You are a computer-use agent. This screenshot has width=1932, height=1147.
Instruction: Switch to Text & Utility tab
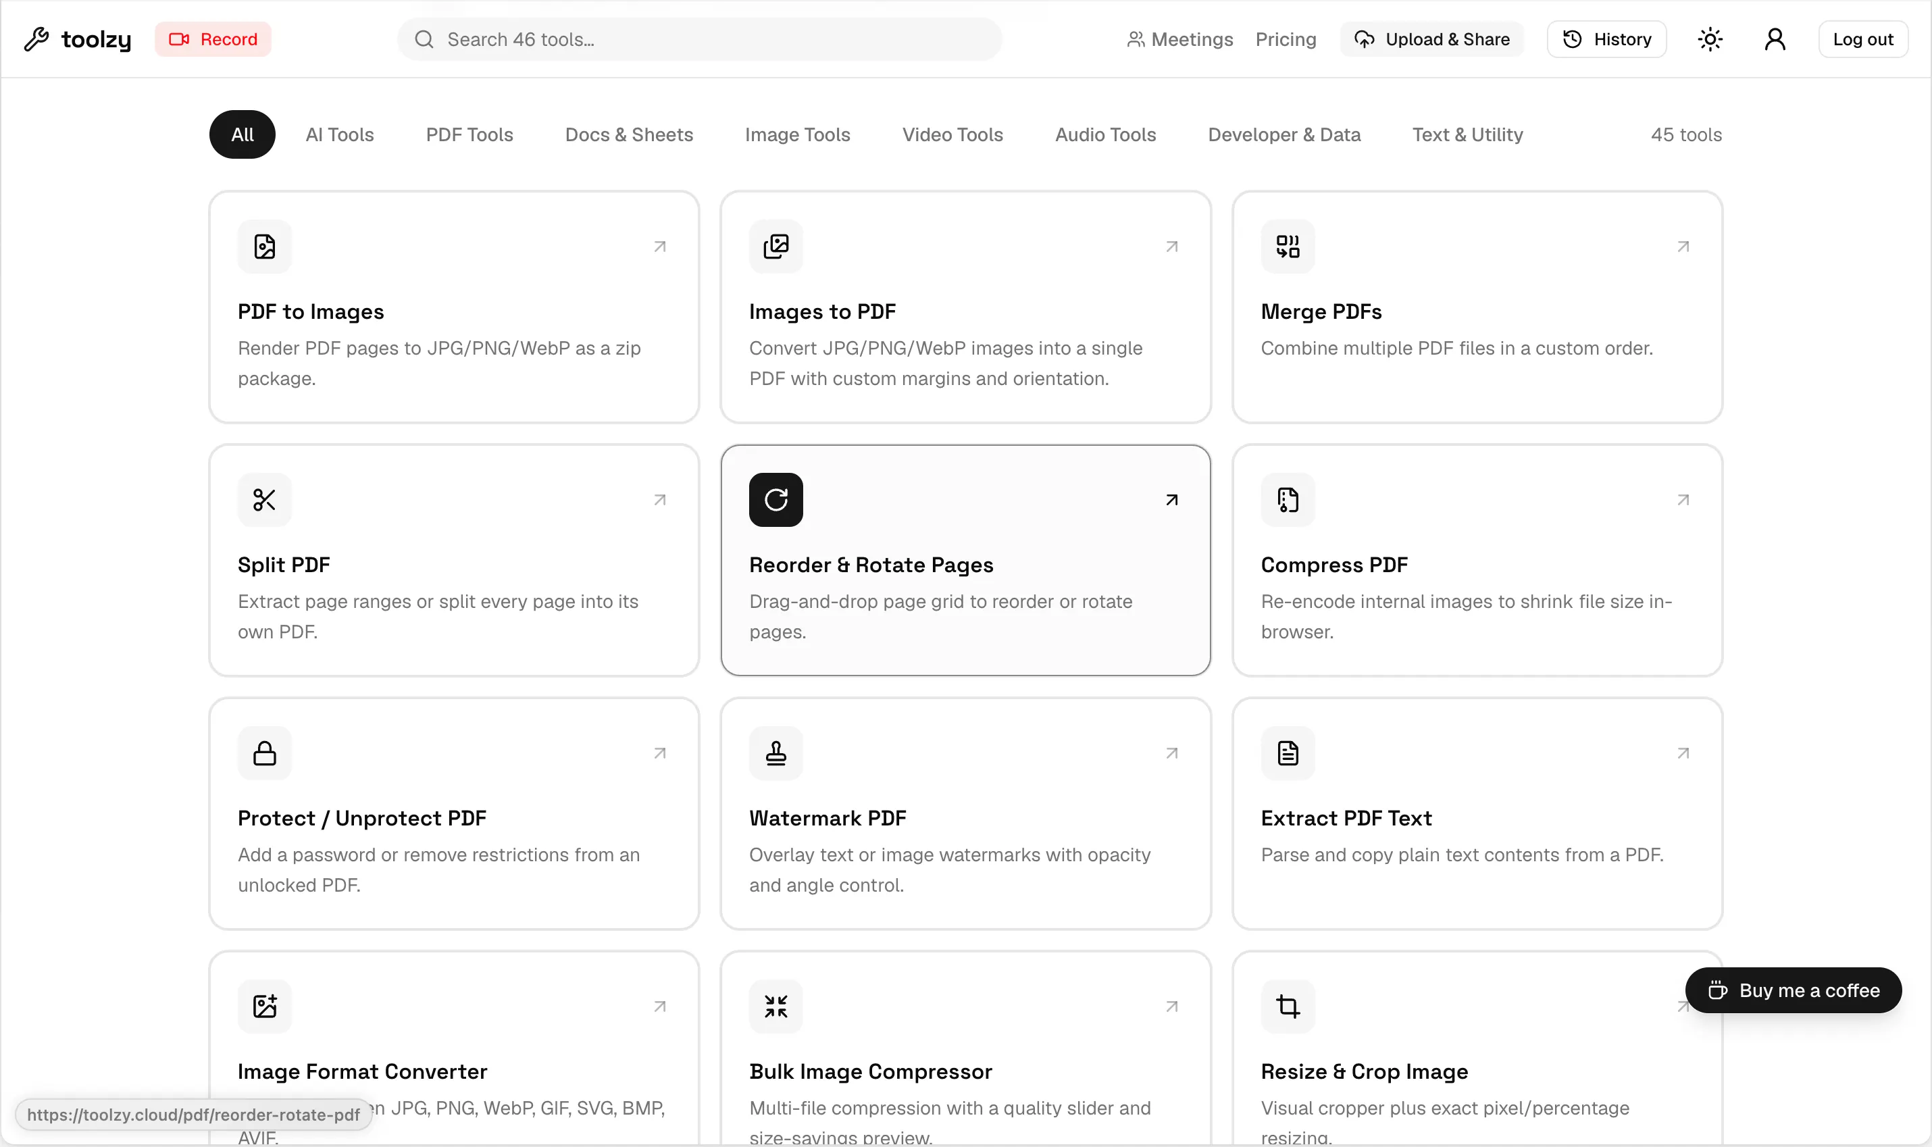[x=1467, y=134]
